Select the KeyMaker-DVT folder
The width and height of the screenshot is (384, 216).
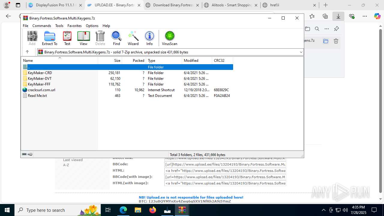click(x=39, y=79)
